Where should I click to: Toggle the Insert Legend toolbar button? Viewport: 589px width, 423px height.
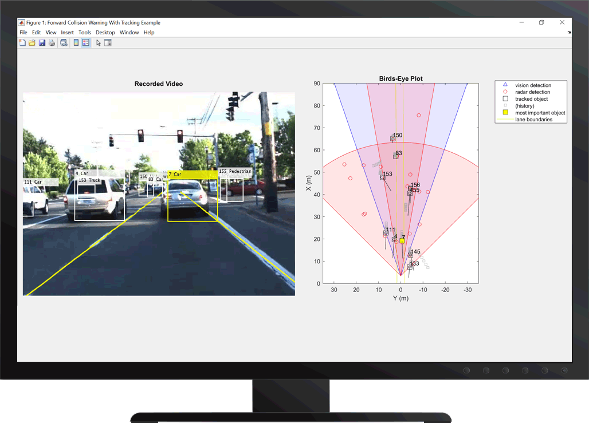pyautogui.click(x=86, y=43)
